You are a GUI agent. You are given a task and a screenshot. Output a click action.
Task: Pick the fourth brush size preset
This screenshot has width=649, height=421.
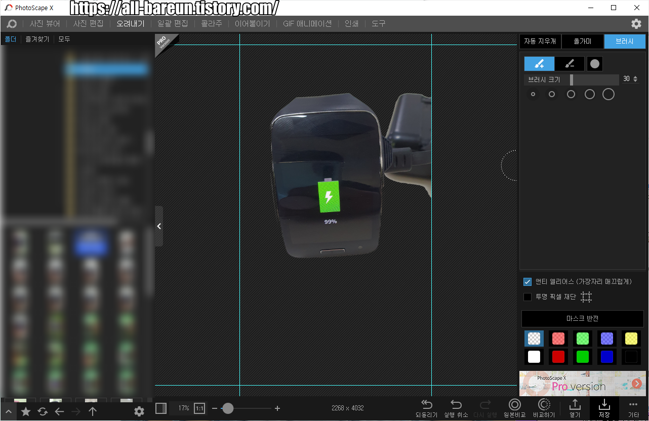[x=590, y=94]
